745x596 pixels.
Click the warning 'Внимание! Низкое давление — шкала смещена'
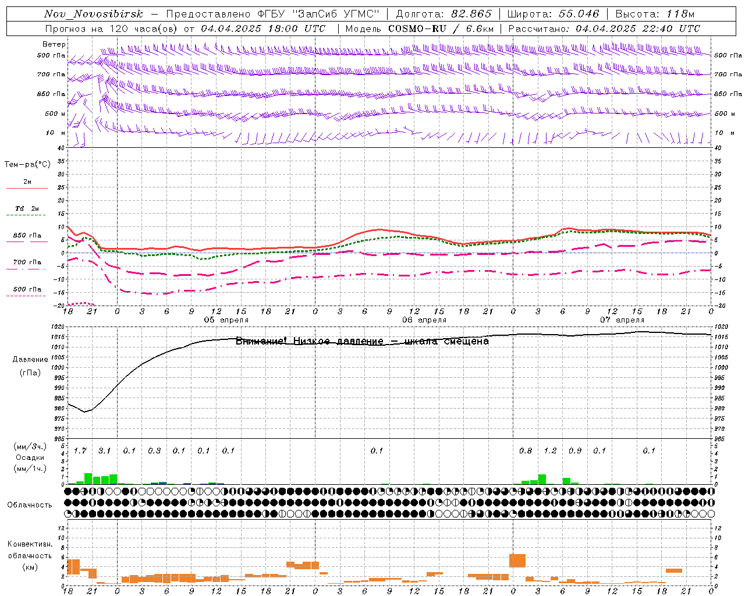point(362,341)
